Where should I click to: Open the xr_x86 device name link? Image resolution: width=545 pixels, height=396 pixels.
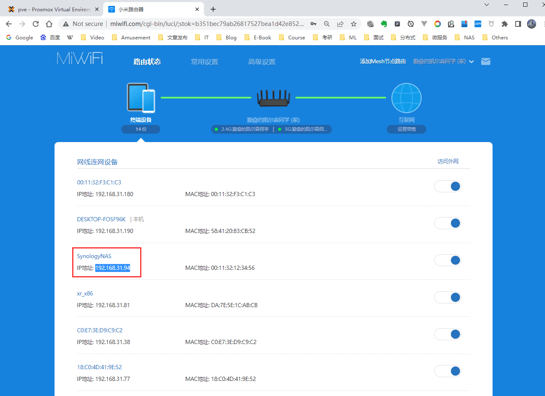85,293
